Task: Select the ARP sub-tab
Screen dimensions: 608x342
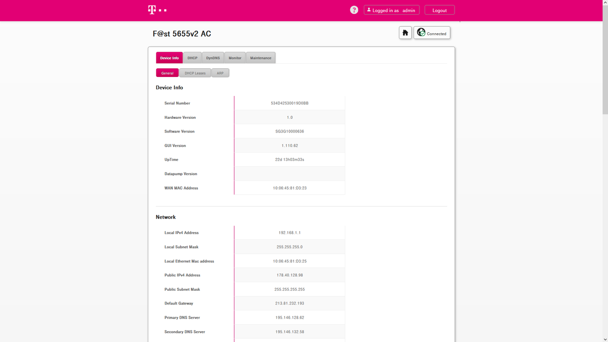Action: [220, 73]
